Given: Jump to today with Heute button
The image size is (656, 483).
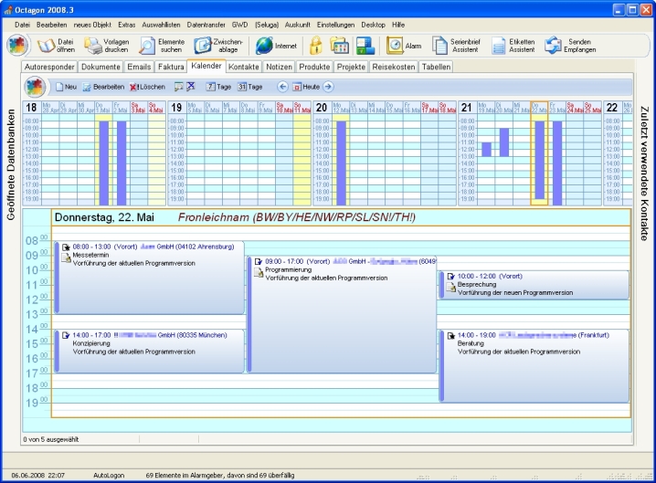Looking at the screenshot, I should pos(305,87).
